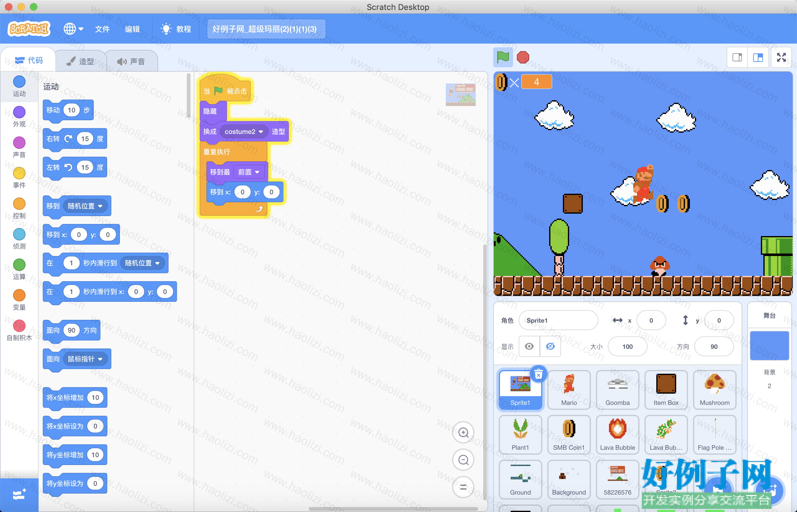Switch to small stage layout
This screenshot has height=512, width=797.
click(x=737, y=58)
